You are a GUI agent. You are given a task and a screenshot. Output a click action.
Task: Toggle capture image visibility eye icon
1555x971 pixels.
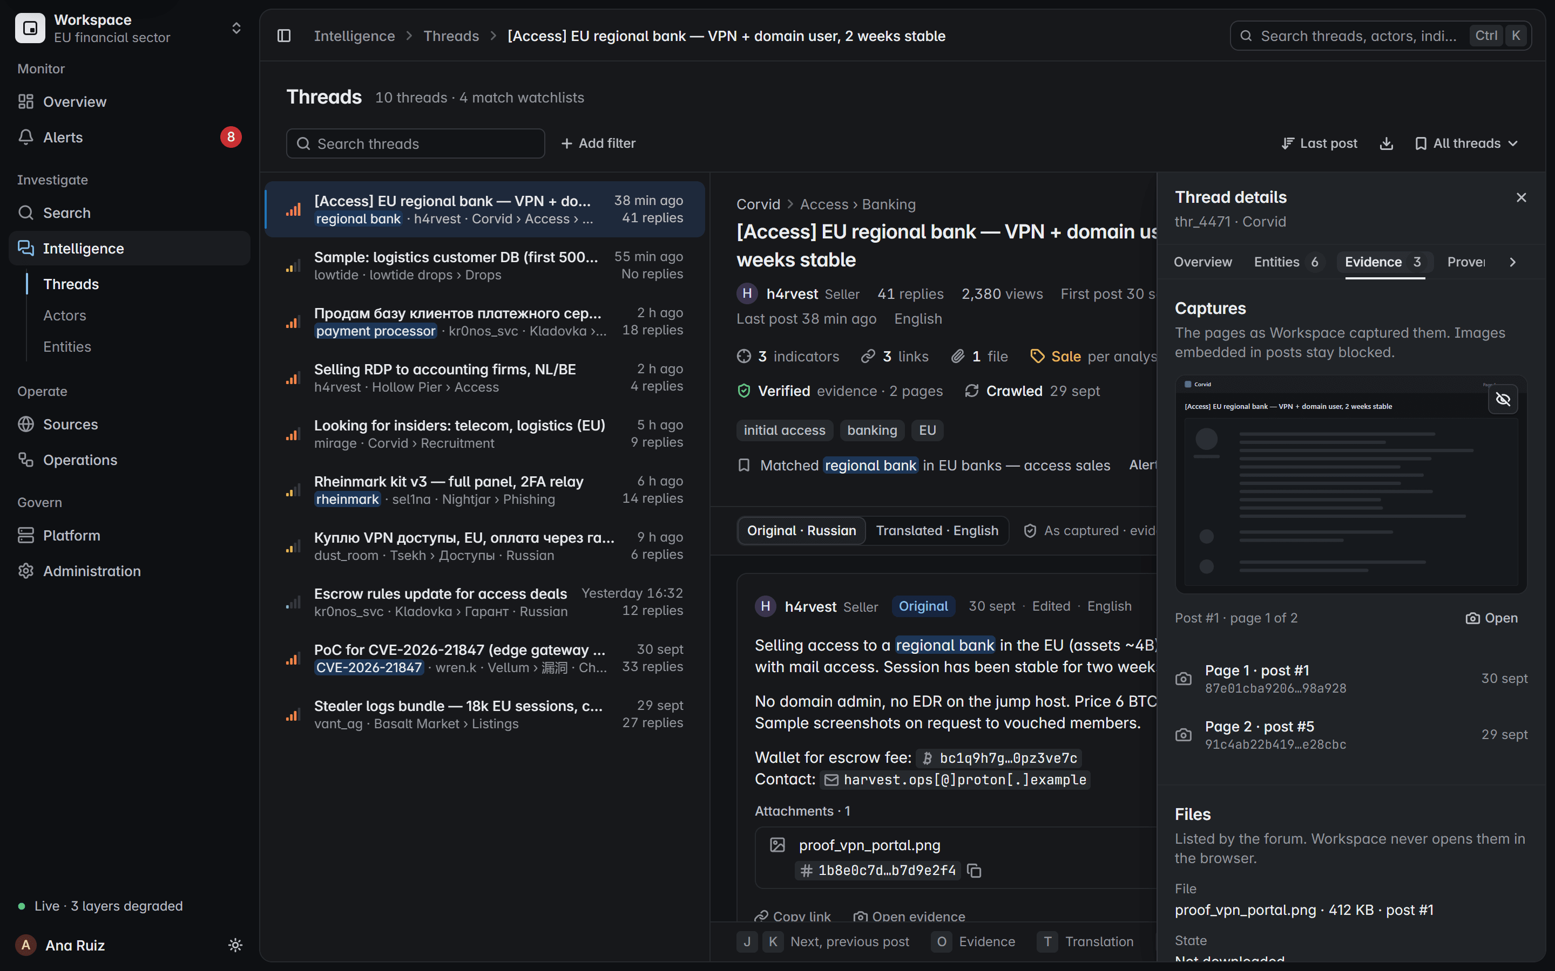click(1503, 399)
